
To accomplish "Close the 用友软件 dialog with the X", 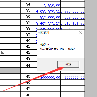I will [x=81, y=33].
